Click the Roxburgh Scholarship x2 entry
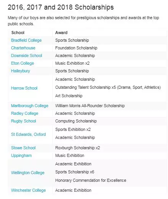 coord(78,148)
